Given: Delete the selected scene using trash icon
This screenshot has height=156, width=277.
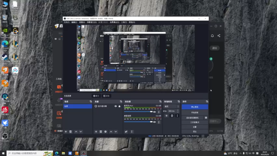Looking at the screenshot, I should click(71, 132).
